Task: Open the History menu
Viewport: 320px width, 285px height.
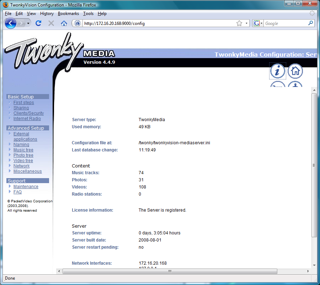Action: (47, 14)
